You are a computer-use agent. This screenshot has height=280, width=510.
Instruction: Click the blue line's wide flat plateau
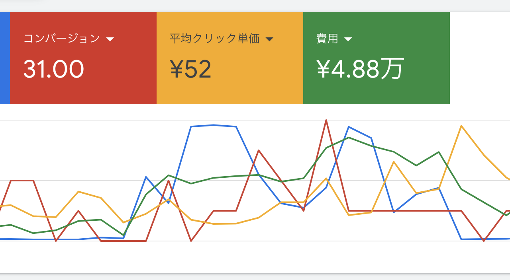point(214,126)
